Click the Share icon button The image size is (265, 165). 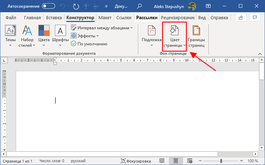[x=241, y=17]
